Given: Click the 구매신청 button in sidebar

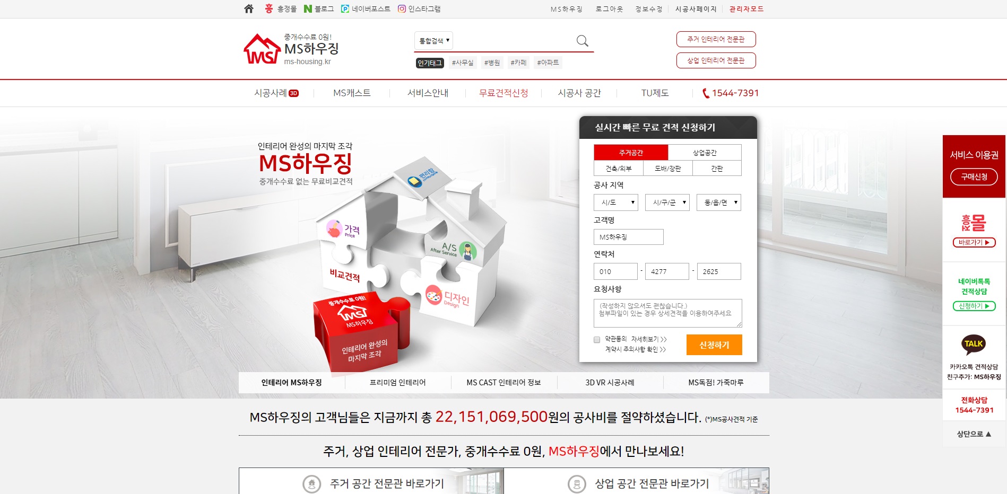Looking at the screenshot, I should pyautogui.click(x=974, y=177).
